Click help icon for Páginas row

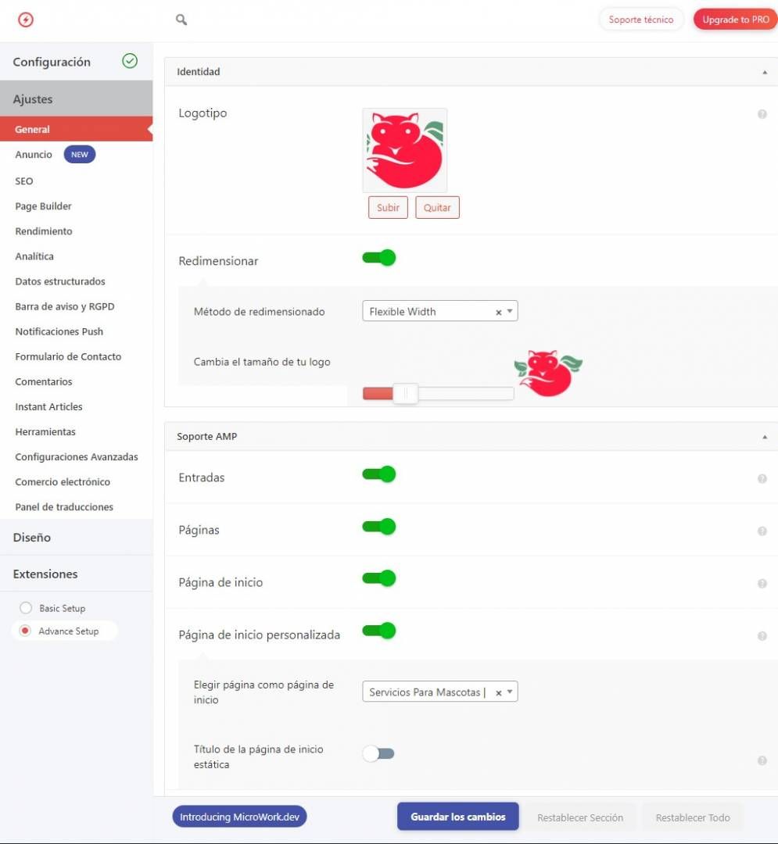tap(762, 531)
